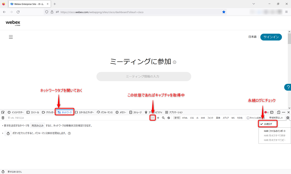Filter requests by HTML
Screen dimensions: 291x174
tap(185, 118)
